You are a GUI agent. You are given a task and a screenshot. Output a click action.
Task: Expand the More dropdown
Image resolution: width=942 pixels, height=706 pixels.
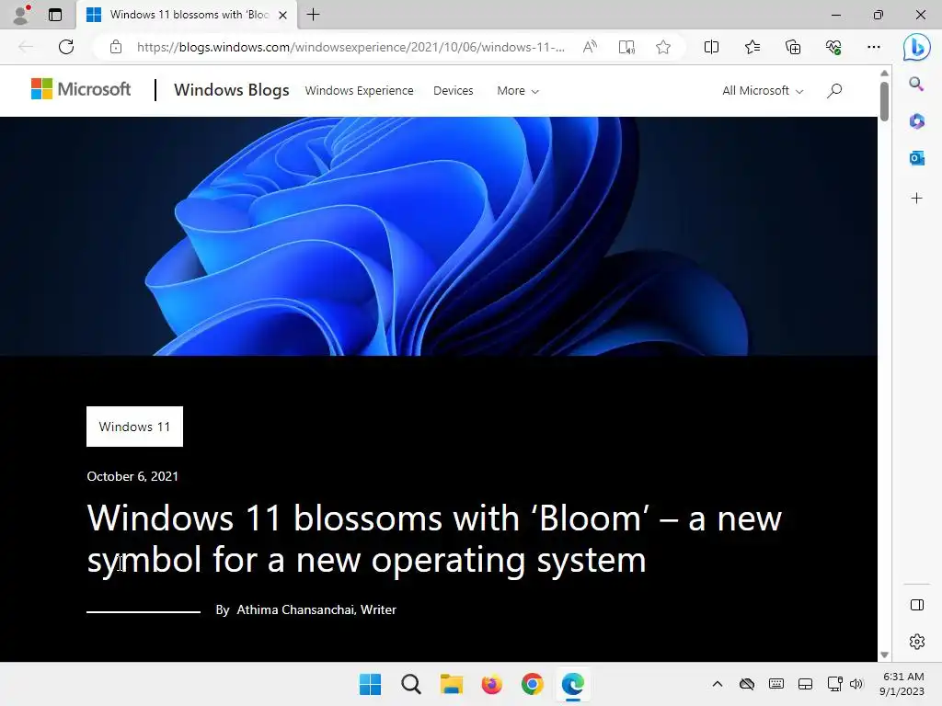tap(518, 91)
